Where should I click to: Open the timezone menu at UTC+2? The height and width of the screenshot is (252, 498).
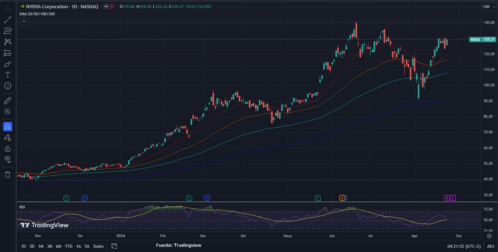coord(464,246)
